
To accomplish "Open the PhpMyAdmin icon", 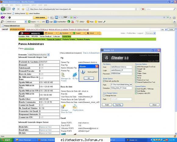I will [x=75, y=107].
